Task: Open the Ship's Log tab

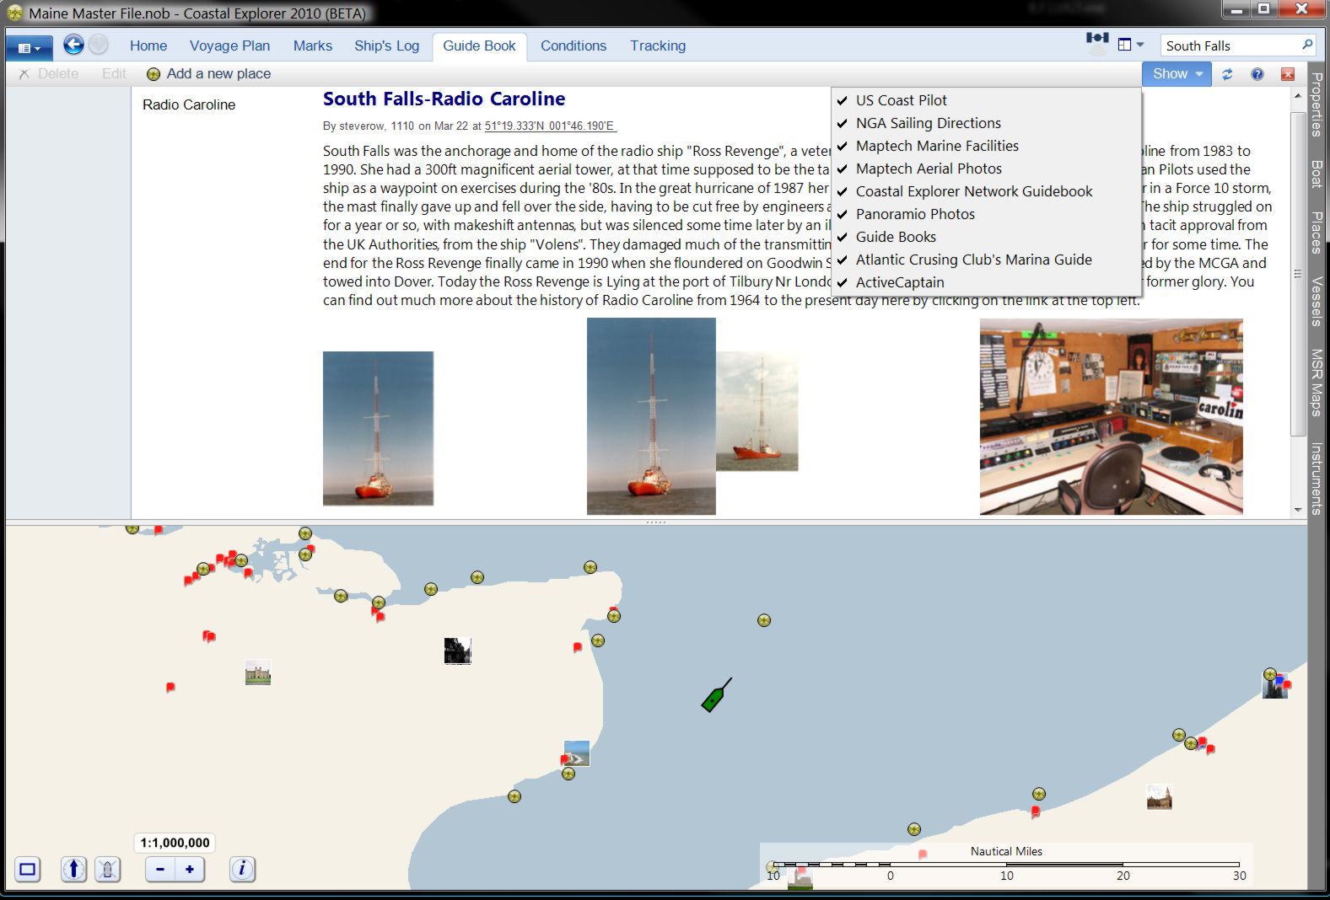Action: coord(386,46)
